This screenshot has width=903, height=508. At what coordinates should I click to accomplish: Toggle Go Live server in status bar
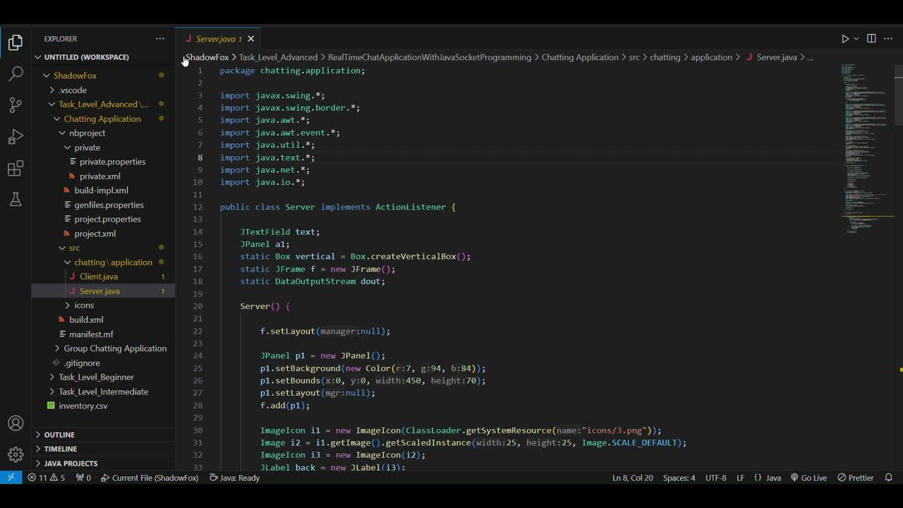(808, 478)
